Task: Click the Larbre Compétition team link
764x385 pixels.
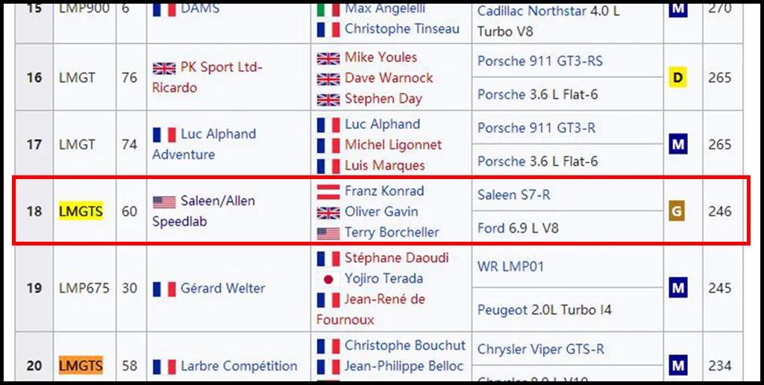Action: coord(239,366)
